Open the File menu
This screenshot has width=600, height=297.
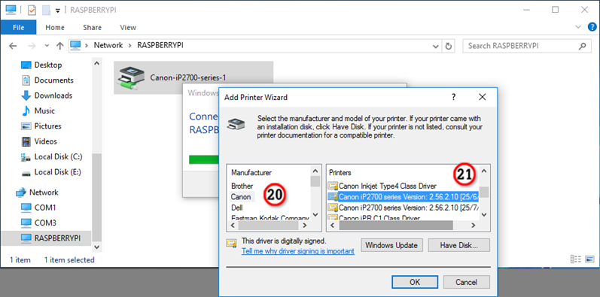[x=18, y=27]
